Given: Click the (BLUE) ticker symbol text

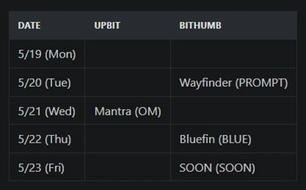Looking at the screenshot, I should tap(234, 140).
